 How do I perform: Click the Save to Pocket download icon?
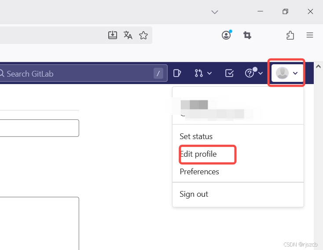click(x=113, y=35)
